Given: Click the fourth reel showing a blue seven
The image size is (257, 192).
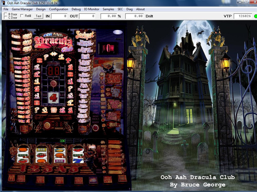Looking at the screenshot, I should pyautogui.click(x=78, y=155).
